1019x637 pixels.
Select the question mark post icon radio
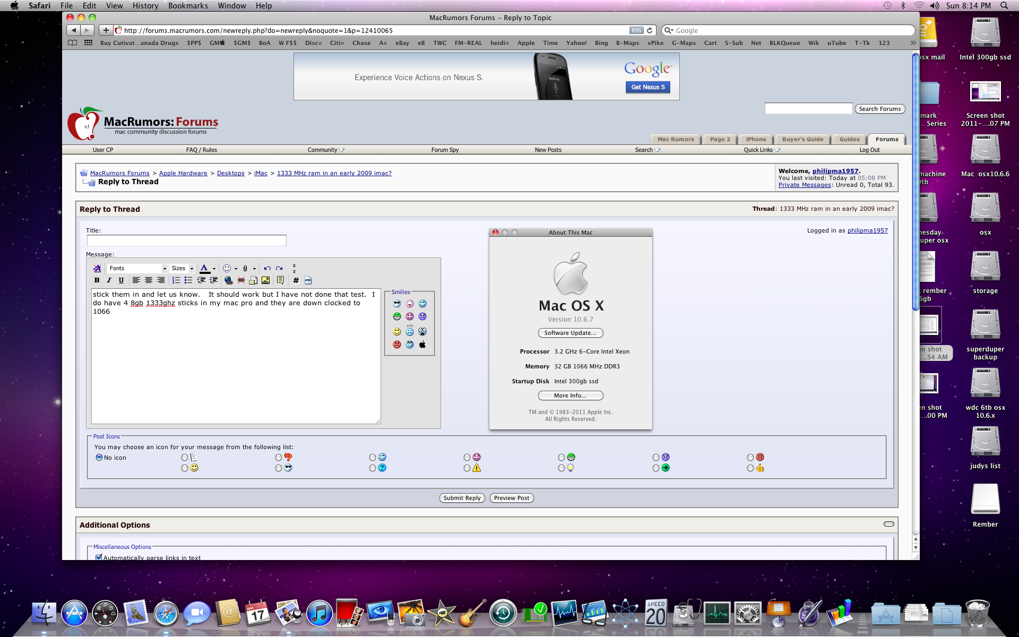pyautogui.click(x=373, y=468)
